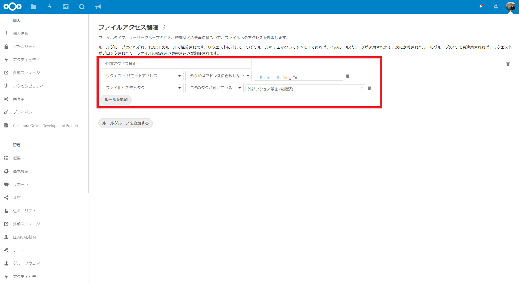Open the contacts menu icon

coord(496,7)
